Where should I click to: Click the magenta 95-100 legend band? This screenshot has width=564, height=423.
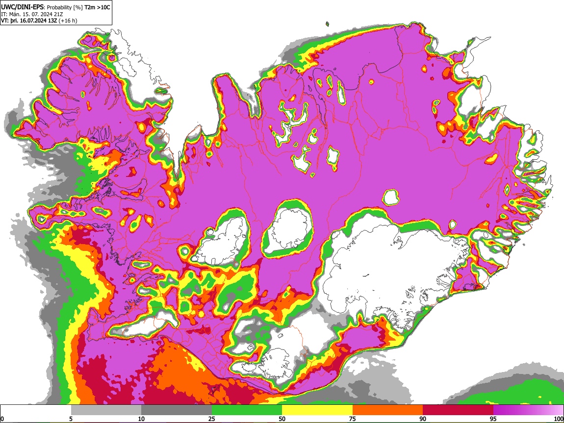[x=528, y=410]
